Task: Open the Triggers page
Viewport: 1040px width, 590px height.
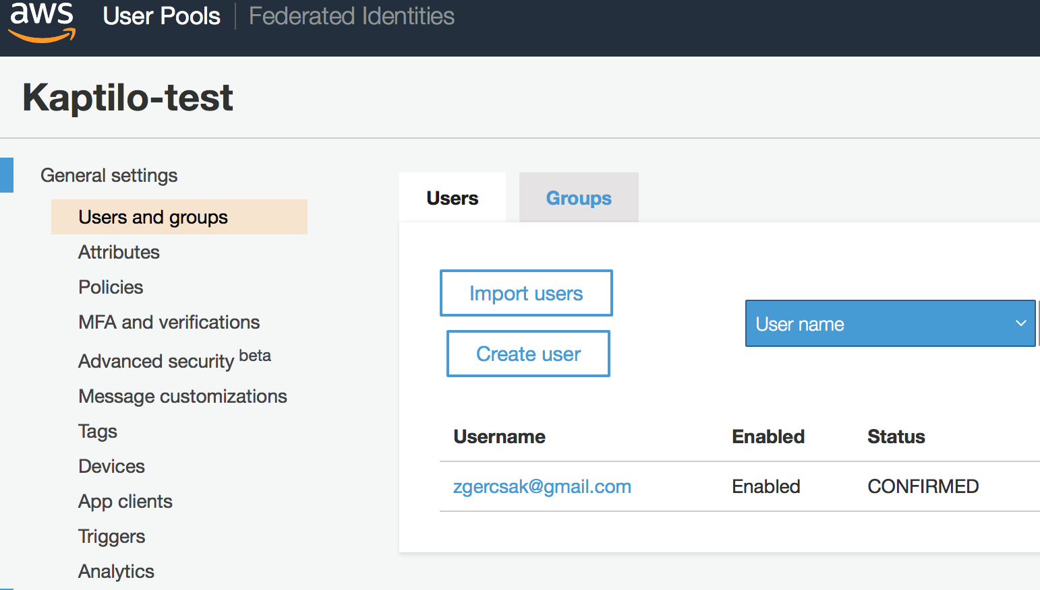Action: tap(112, 536)
